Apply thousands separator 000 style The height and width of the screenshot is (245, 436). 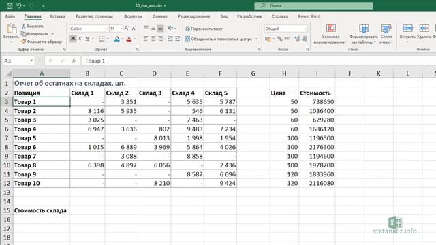(x=287, y=39)
